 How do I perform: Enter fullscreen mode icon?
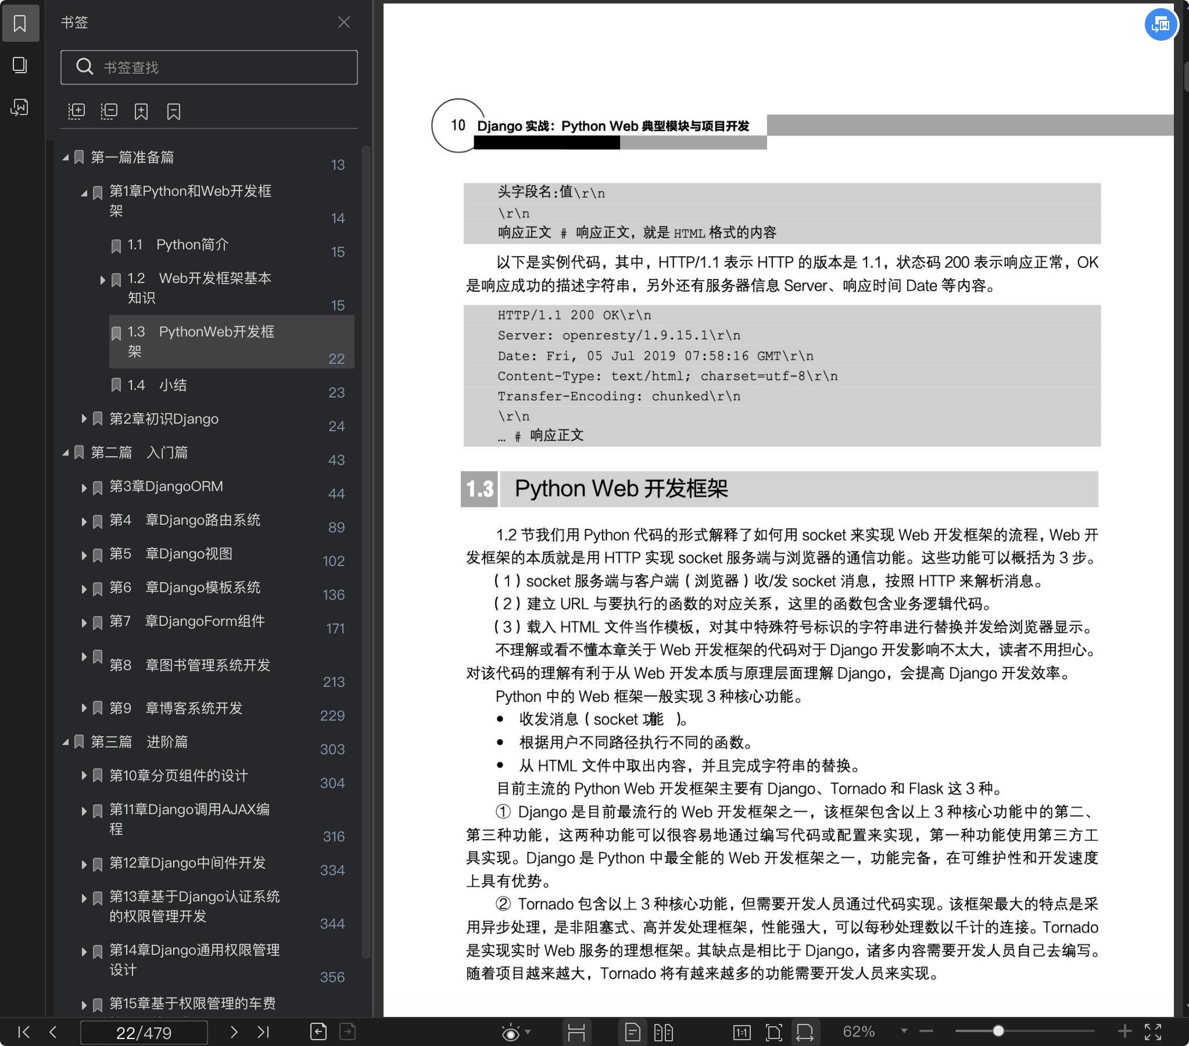[x=1153, y=1032]
